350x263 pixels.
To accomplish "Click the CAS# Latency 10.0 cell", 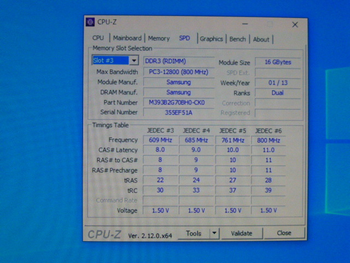I will pos(232,150).
